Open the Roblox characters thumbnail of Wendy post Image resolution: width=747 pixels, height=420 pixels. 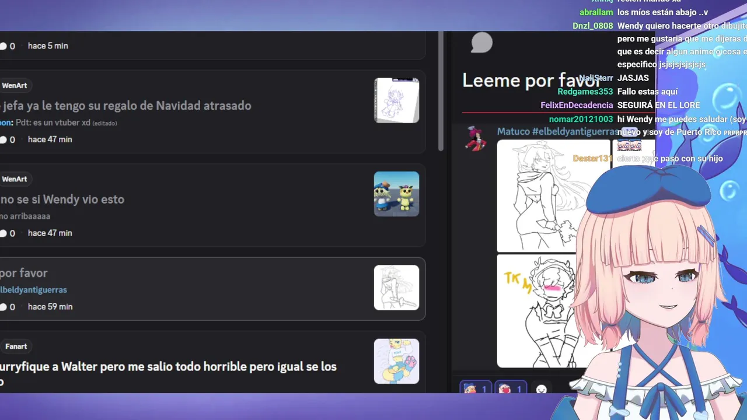click(x=396, y=194)
